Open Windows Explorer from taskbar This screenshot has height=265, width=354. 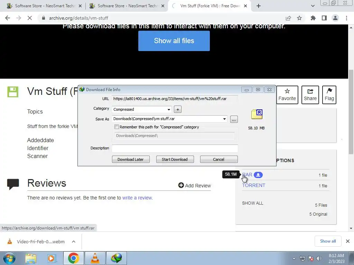click(x=31, y=258)
